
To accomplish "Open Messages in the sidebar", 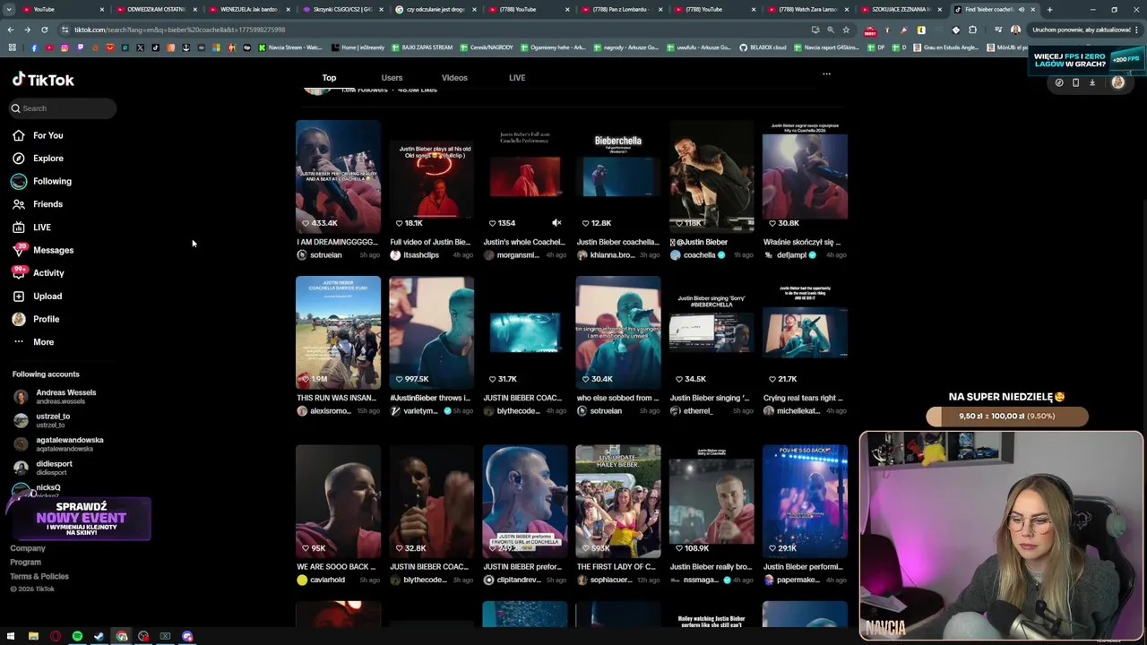I will [43, 250].
